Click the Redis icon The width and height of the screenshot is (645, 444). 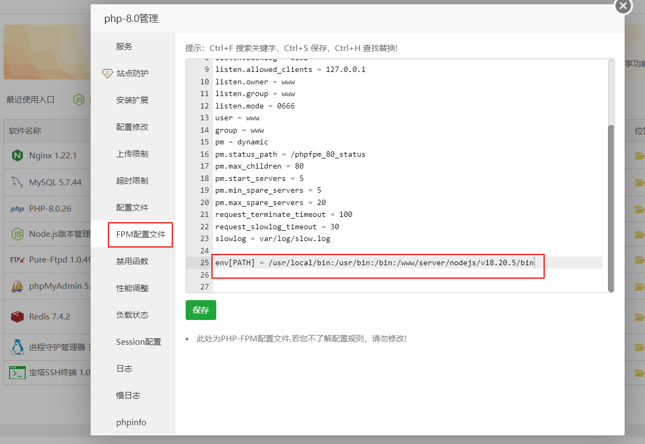[17, 317]
